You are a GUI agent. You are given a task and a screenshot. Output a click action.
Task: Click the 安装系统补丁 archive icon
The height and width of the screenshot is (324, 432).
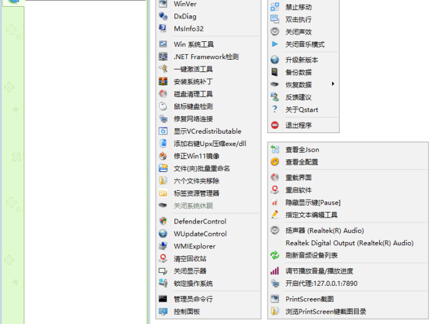(163, 81)
